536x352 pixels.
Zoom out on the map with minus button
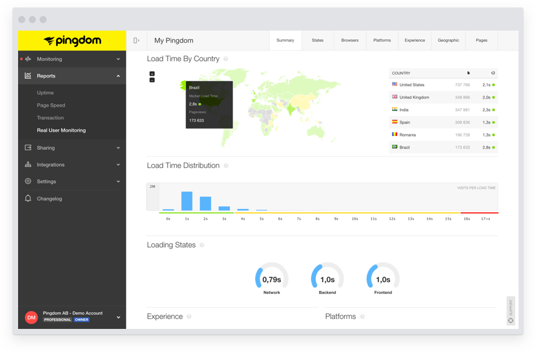(x=152, y=80)
